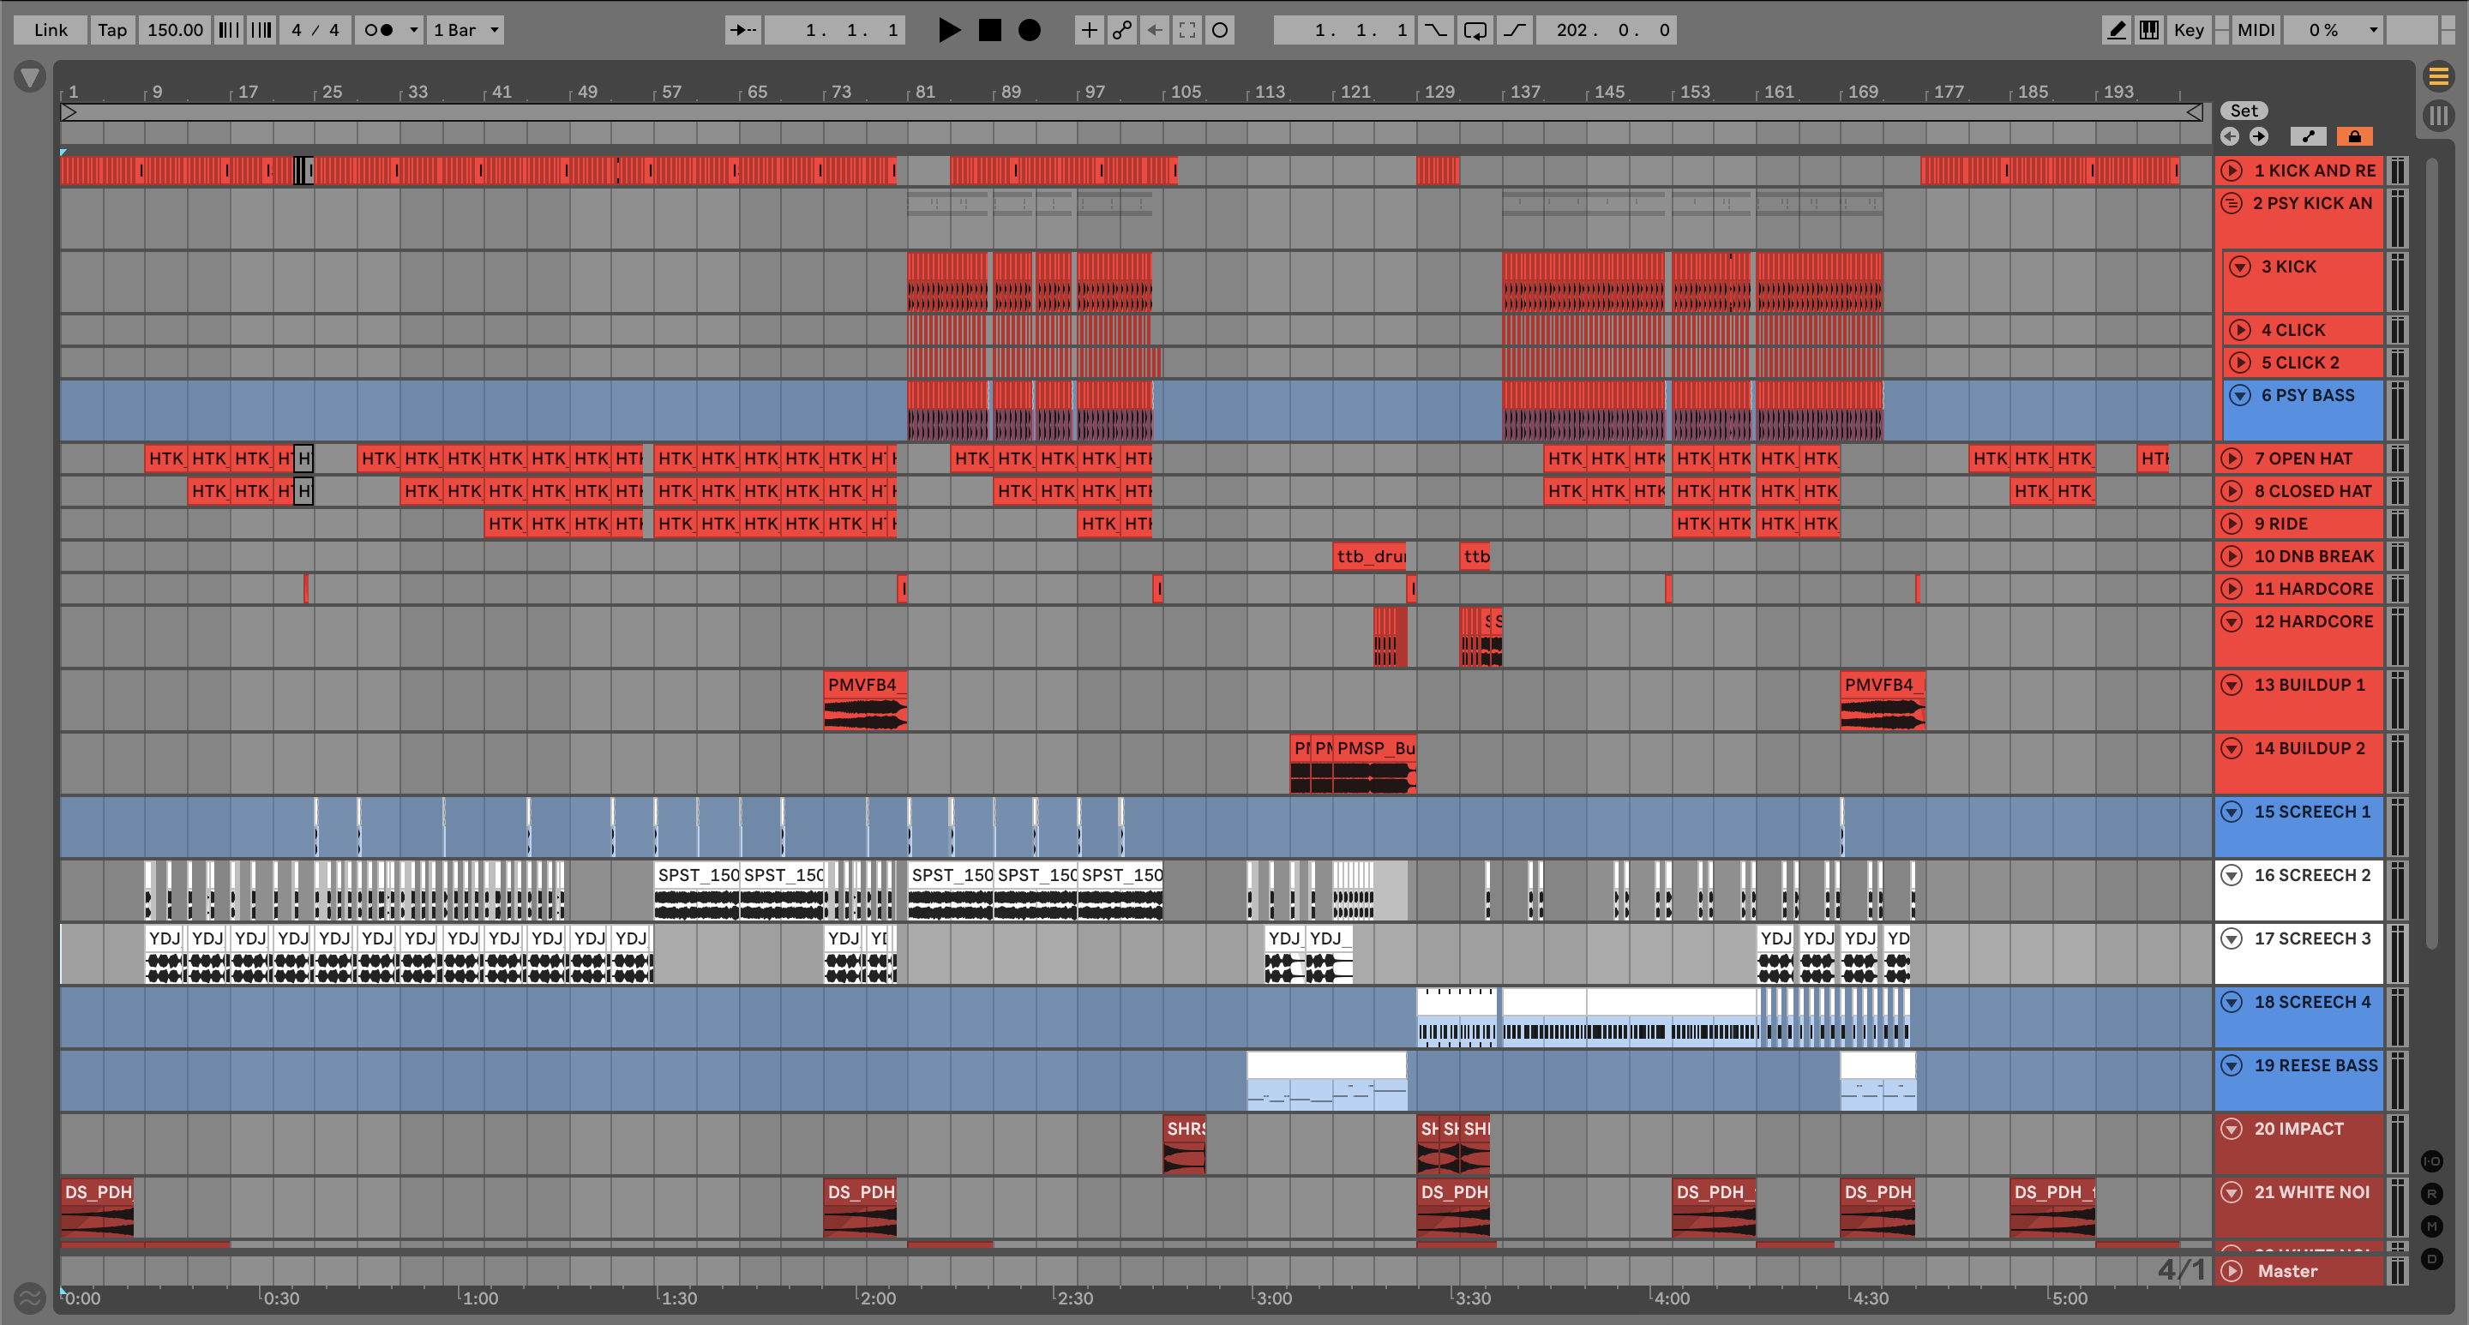
Task: Toggle Ableton Link button
Action: coord(51,30)
